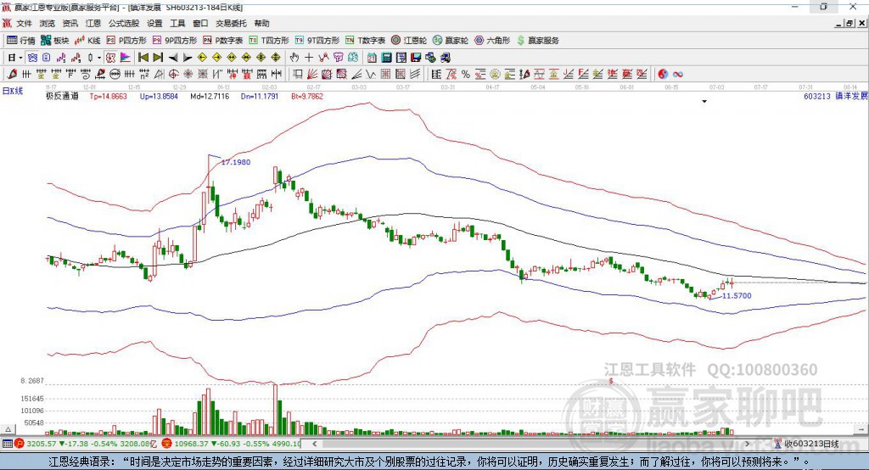This screenshot has height=470, width=869.
Task: Launch the 赢家轮 wheel tool
Action: point(451,41)
